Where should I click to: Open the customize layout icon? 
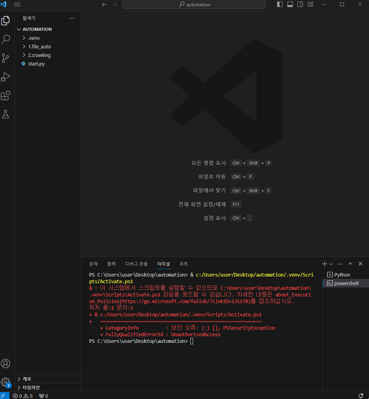(310, 4)
